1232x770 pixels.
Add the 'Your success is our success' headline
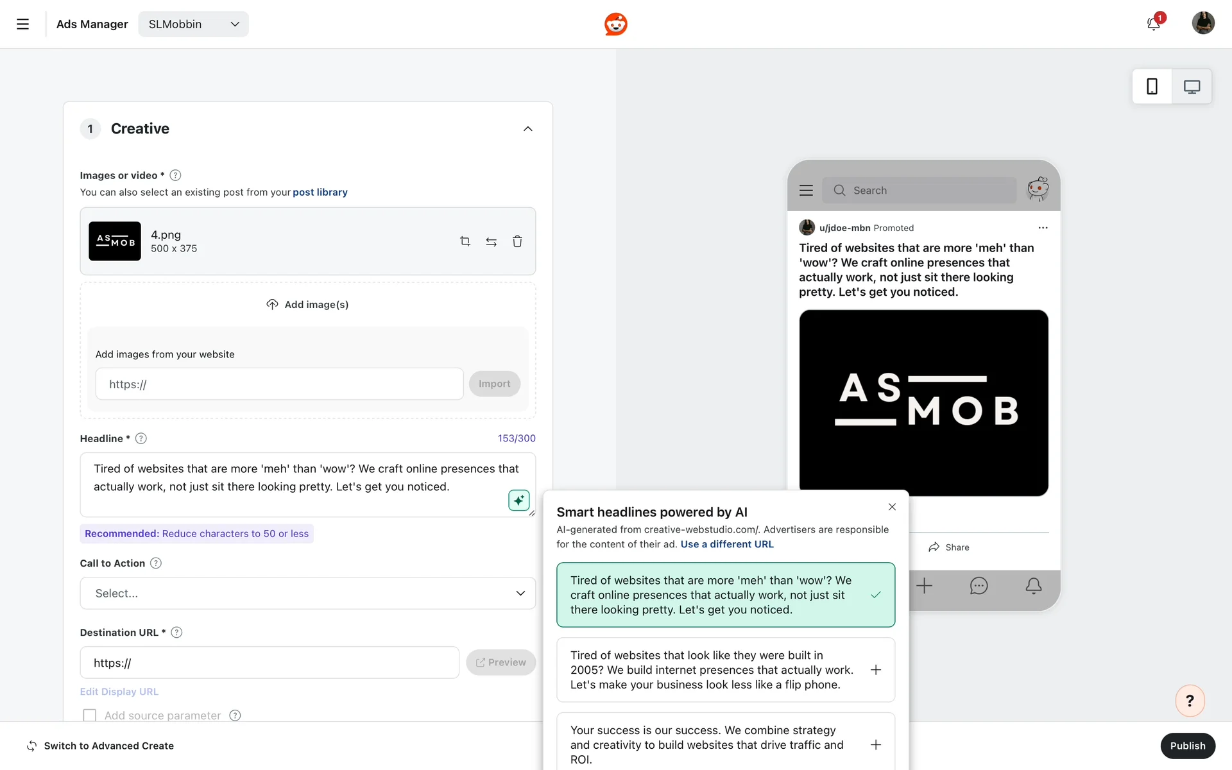(875, 745)
